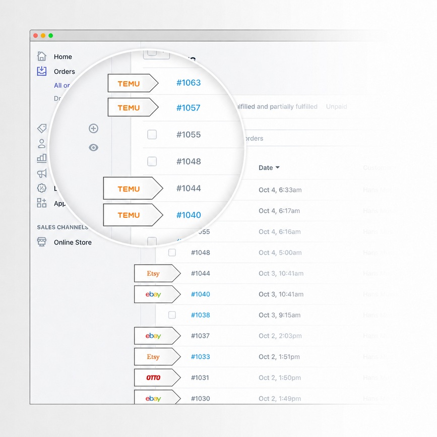Open order #1040 beside the TEMU tag

click(189, 215)
